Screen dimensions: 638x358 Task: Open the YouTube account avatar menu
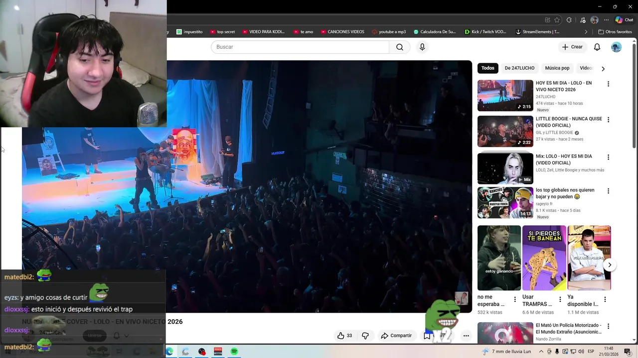pyautogui.click(x=616, y=47)
